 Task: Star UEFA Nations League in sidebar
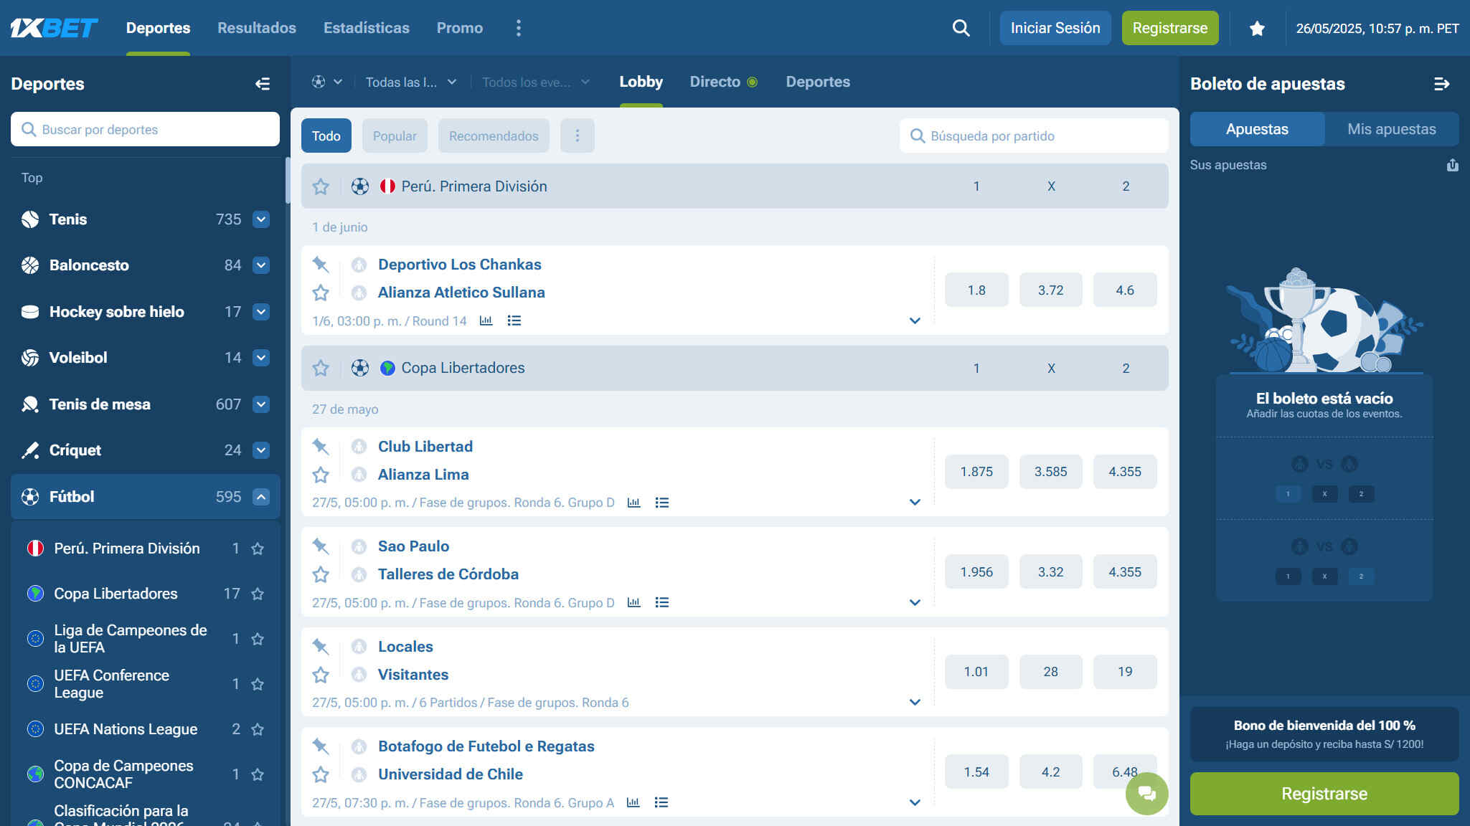[x=258, y=729]
